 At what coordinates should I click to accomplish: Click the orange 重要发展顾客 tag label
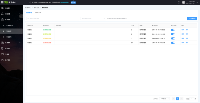[x=47, y=38]
